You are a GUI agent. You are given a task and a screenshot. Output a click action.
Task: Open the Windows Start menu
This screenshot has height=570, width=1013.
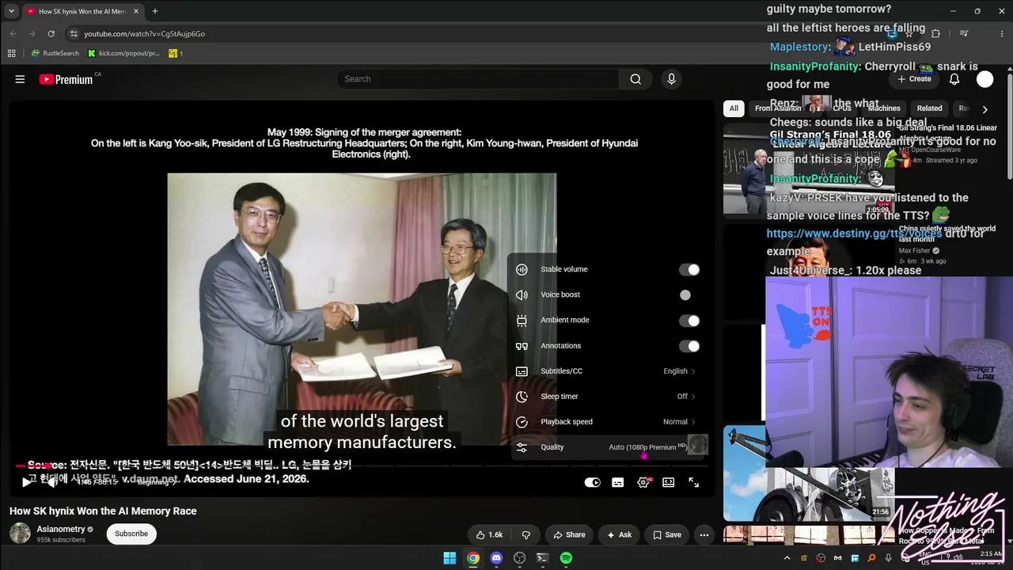click(450, 558)
